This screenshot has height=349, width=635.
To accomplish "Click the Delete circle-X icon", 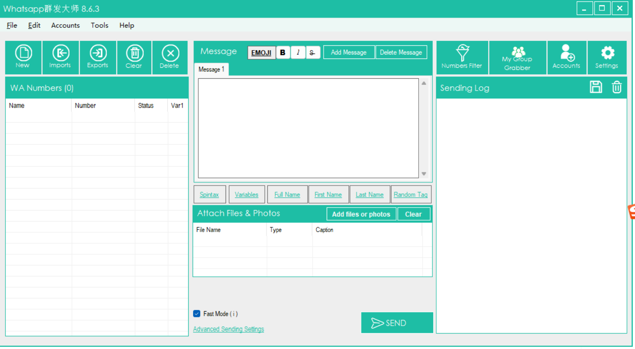I will click(170, 54).
